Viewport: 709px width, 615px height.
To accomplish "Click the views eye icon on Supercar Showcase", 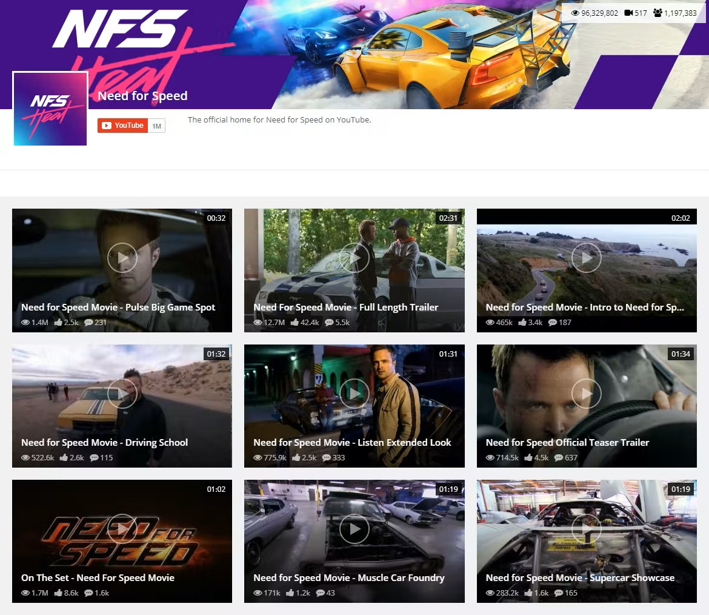I will pos(490,593).
